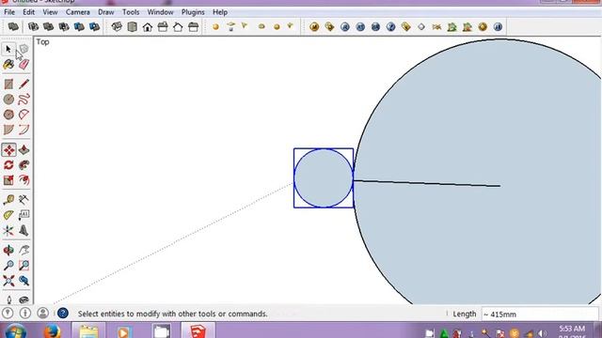Select the Push/Pull tool

(24, 150)
